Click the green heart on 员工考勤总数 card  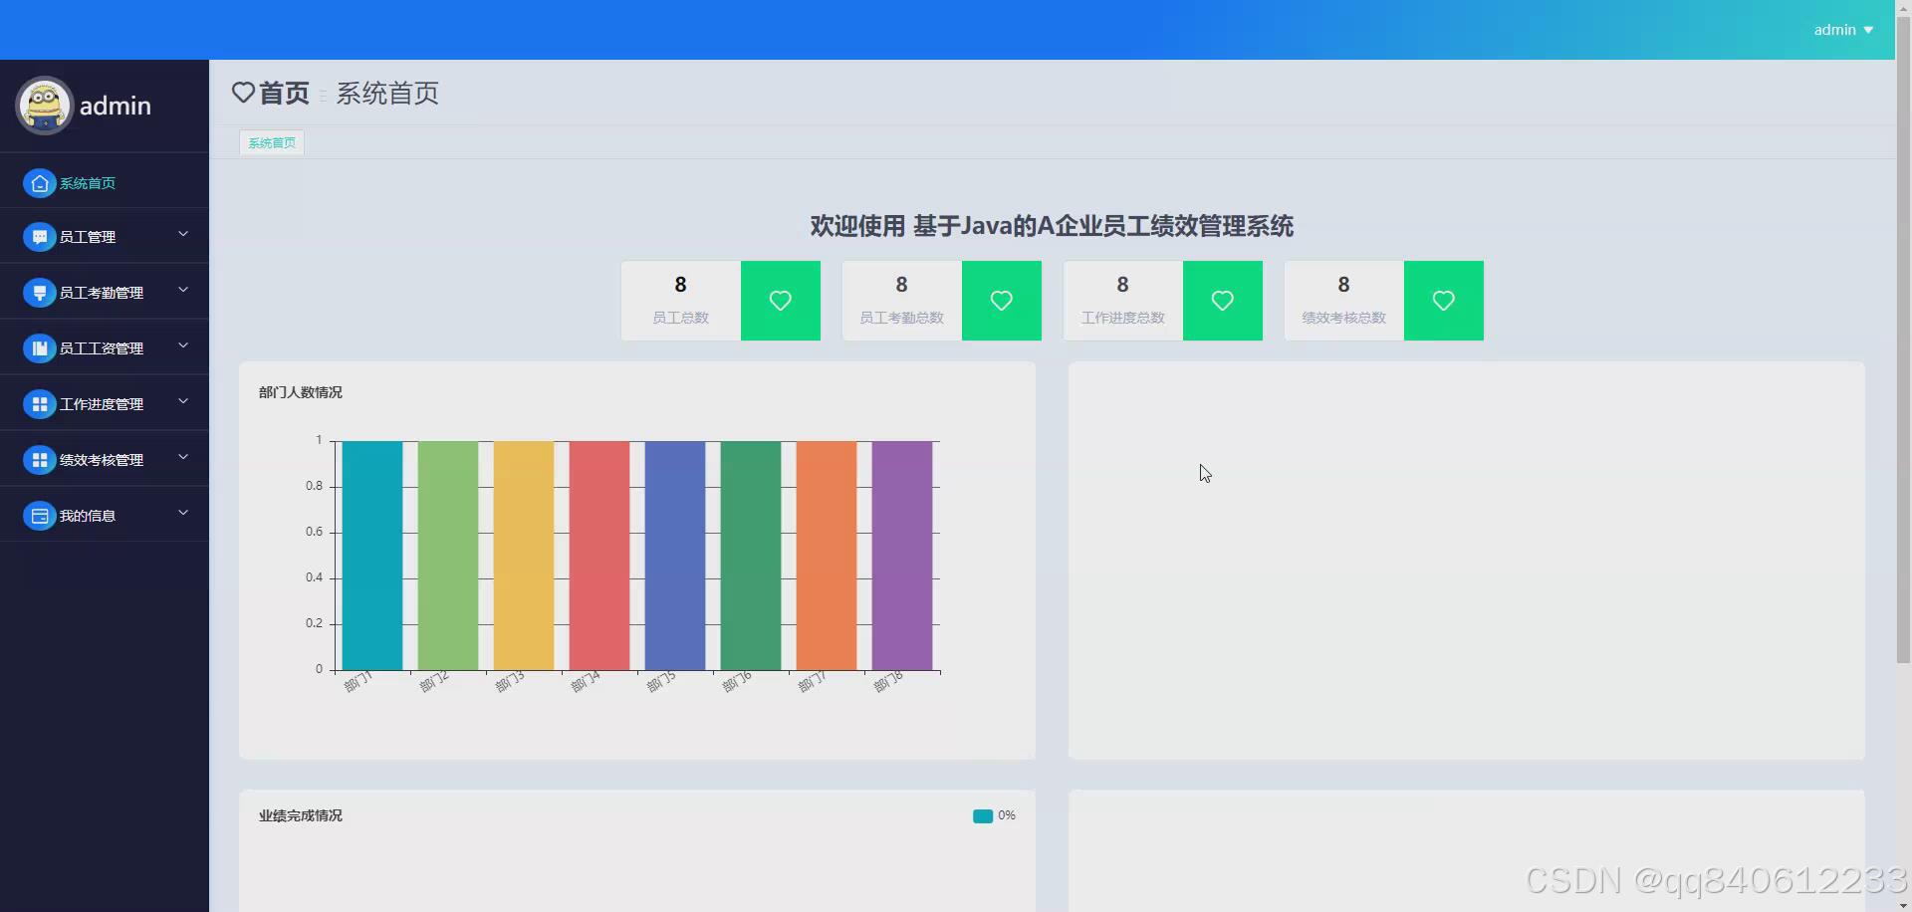pos(1001,300)
